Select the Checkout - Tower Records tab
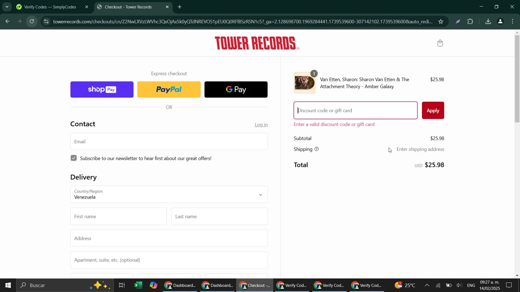520x292 pixels. (128, 7)
